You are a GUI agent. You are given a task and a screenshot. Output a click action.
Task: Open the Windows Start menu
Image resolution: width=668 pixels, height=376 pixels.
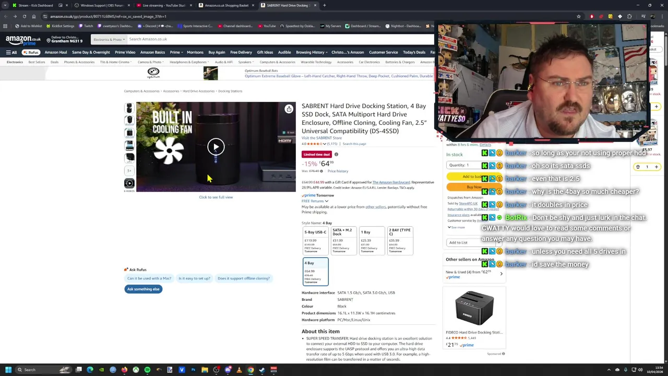click(8, 370)
